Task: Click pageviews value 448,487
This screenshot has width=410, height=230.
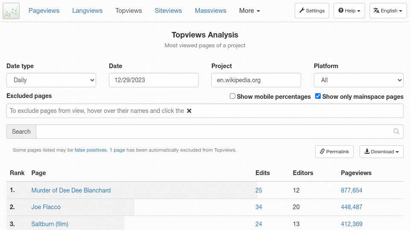Action: [x=351, y=207]
